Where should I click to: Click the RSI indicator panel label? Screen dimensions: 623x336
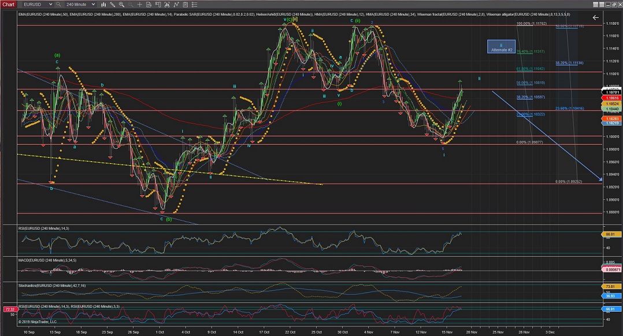[44, 228]
